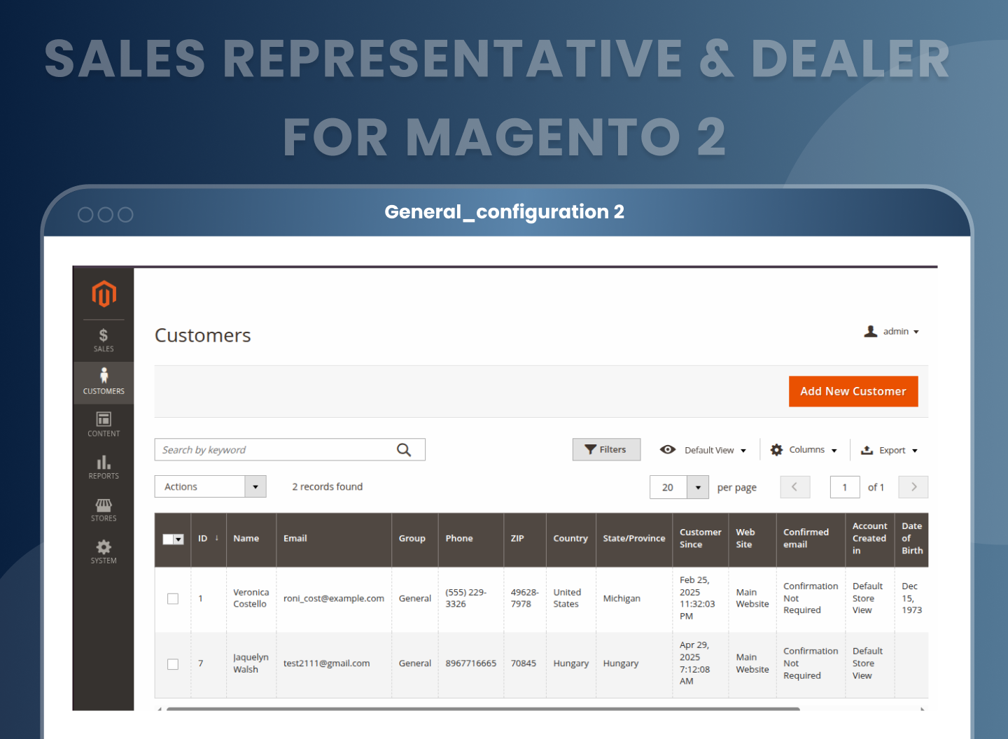Screen dimensions: 1008x739
Task: Open the System settings section
Action: (103, 551)
